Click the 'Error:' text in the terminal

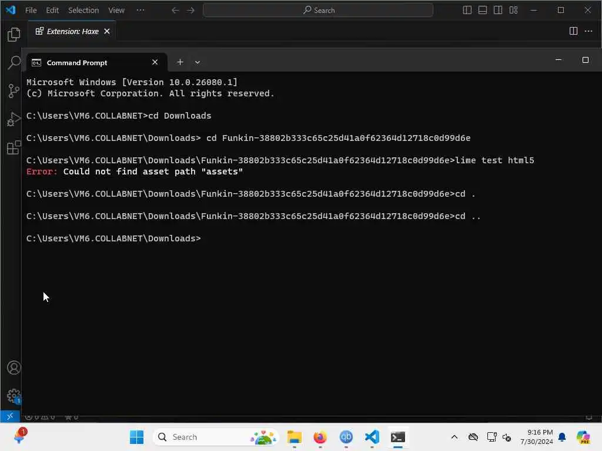[42, 171]
